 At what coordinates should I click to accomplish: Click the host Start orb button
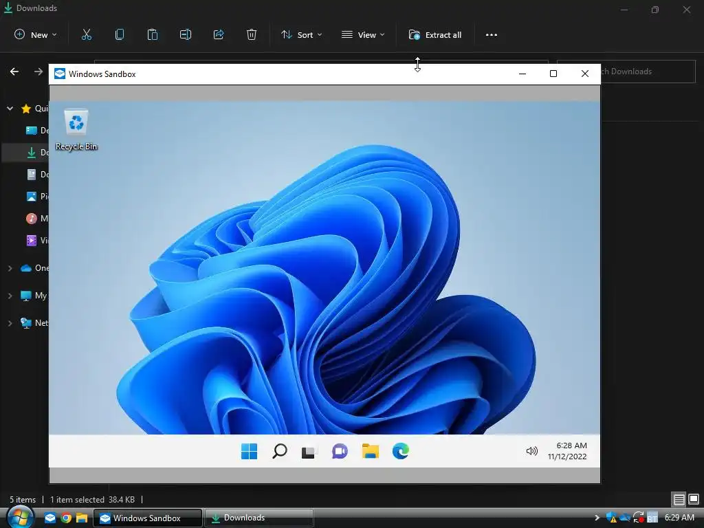[20, 517]
